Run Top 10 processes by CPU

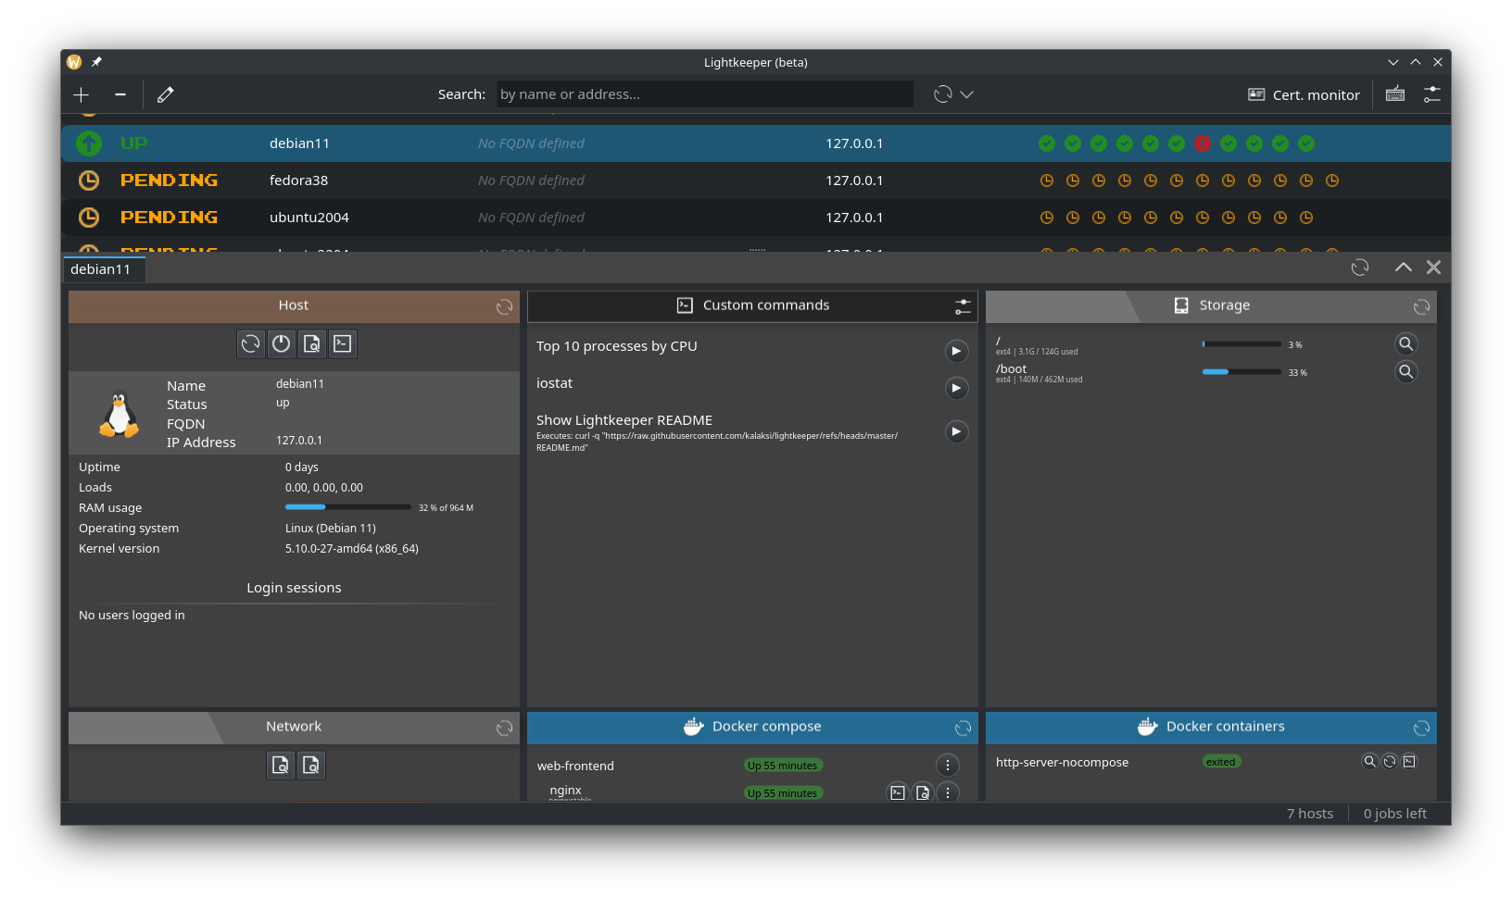957,351
